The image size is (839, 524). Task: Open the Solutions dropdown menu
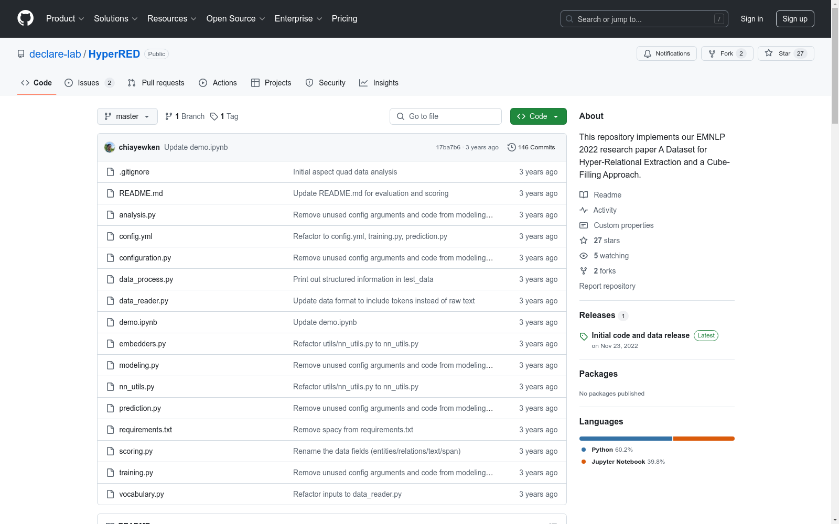(x=116, y=19)
